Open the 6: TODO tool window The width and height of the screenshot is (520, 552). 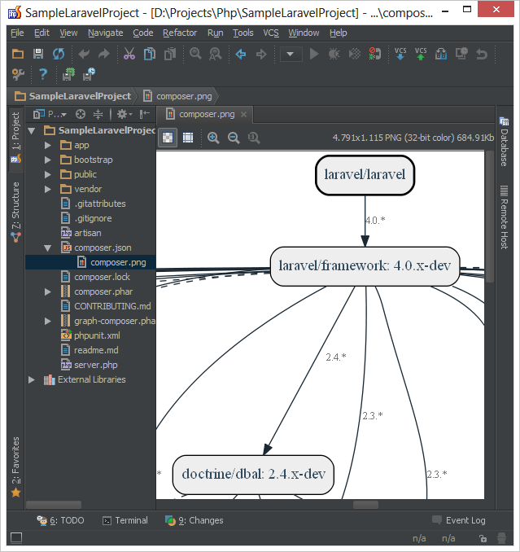click(x=61, y=520)
